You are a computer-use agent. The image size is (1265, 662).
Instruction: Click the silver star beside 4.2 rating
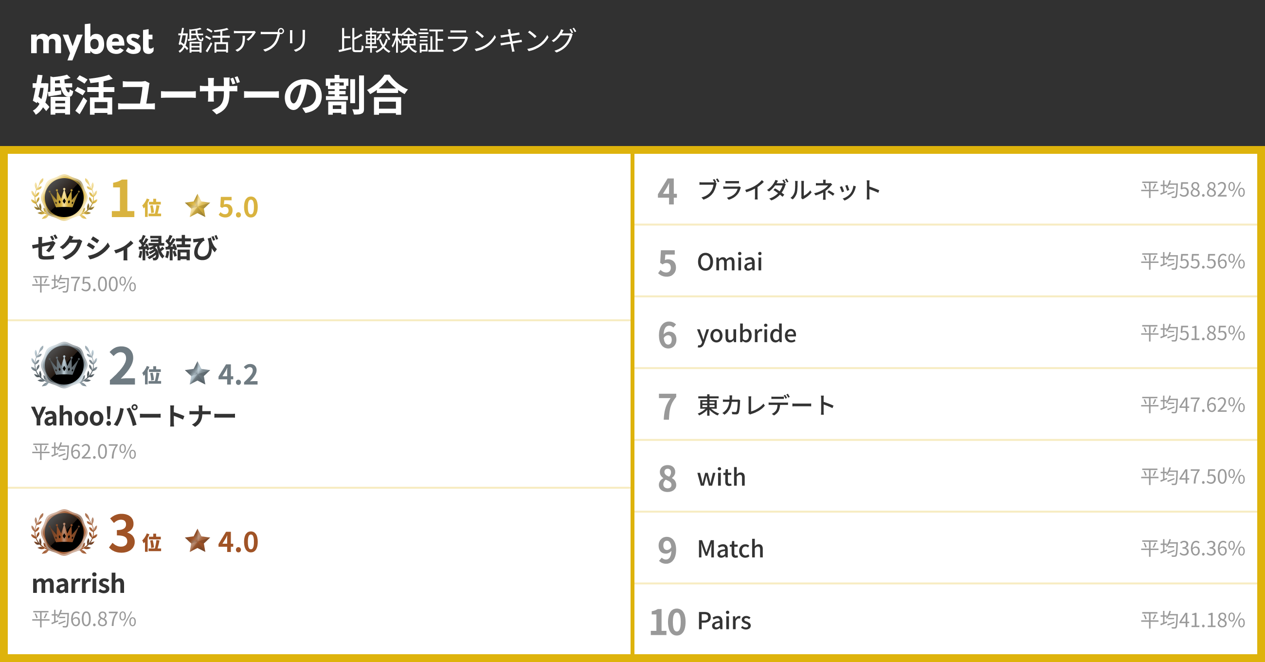tap(198, 373)
